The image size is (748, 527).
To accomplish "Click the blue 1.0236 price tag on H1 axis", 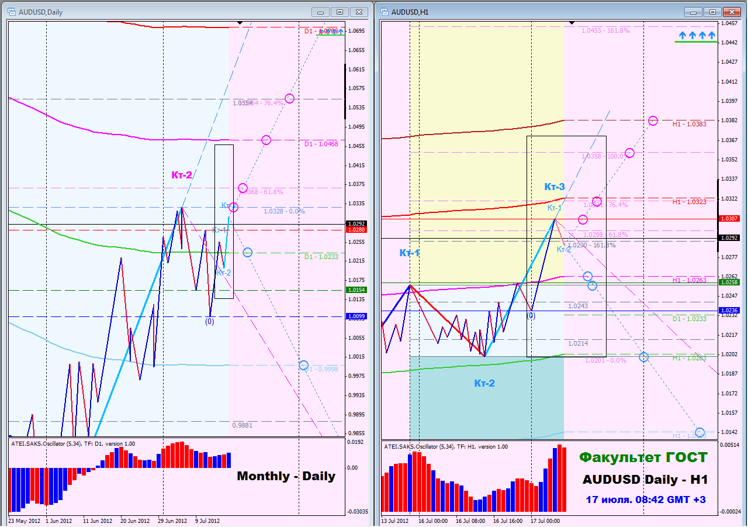I will coord(730,310).
